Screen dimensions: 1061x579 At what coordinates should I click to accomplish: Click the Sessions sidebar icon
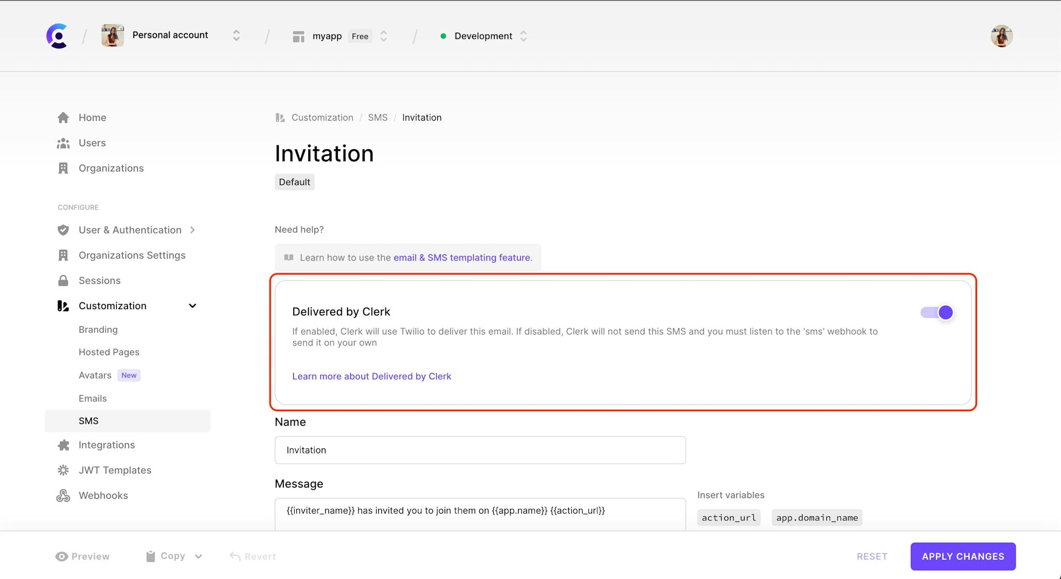click(x=63, y=280)
